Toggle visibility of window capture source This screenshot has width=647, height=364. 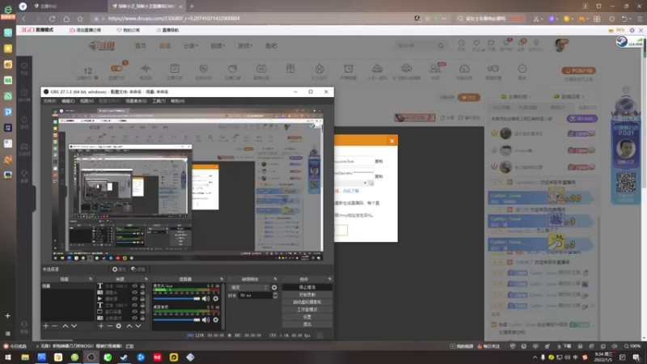tap(134, 311)
